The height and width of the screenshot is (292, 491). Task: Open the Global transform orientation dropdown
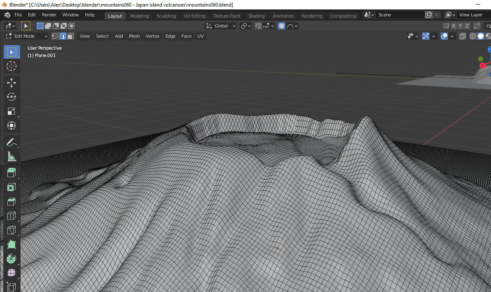coord(220,26)
